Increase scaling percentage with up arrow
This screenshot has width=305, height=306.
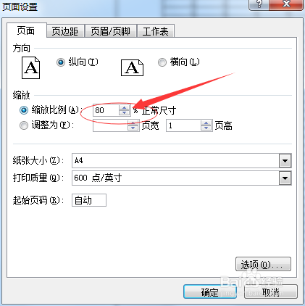point(124,107)
